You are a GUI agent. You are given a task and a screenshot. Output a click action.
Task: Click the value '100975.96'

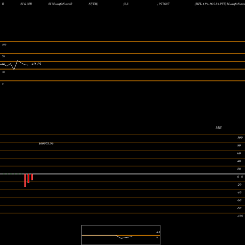tap(46, 144)
